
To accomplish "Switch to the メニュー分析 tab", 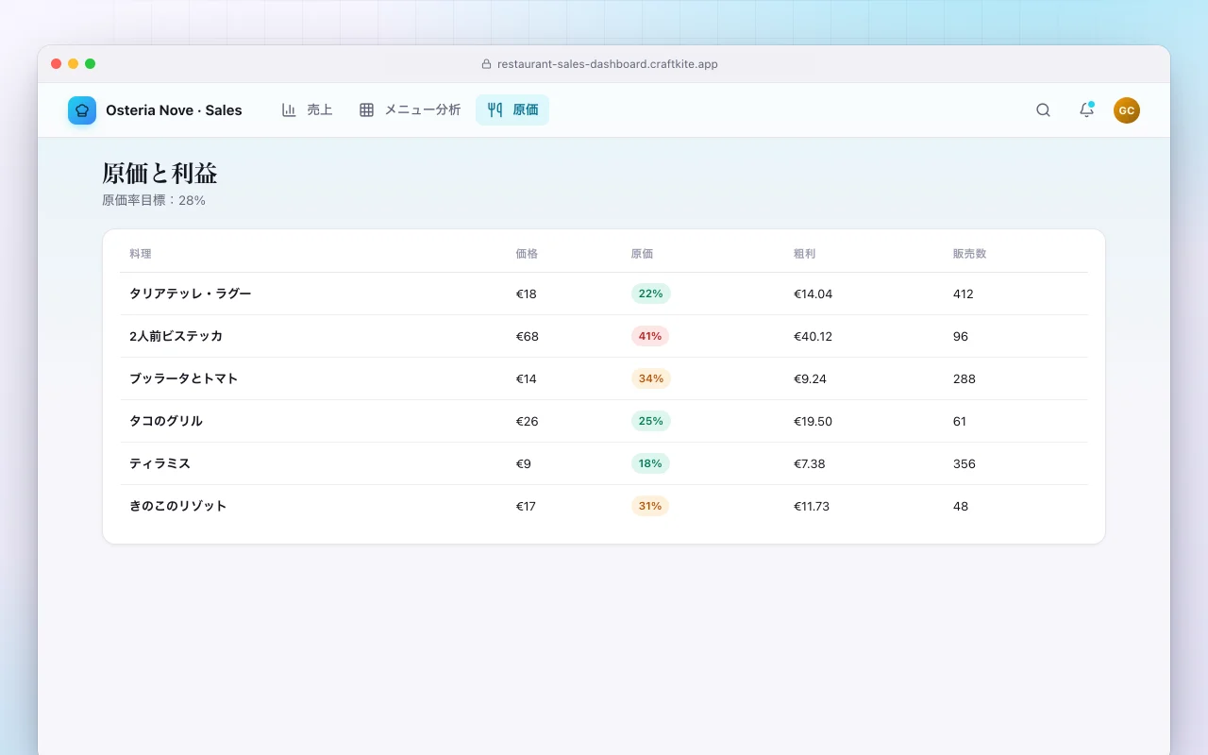I will coord(410,110).
